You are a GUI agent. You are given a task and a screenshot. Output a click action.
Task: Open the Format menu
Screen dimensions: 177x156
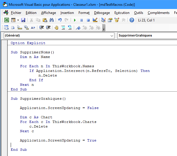(x=84, y=13)
